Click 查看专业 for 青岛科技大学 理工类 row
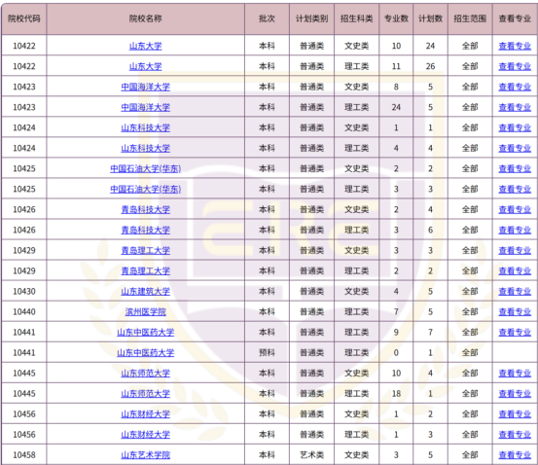Image resolution: width=538 pixels, height=465 pixels. pyautogui.click(x=515, y=230)
